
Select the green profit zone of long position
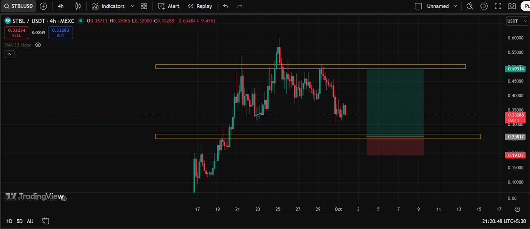coord(395,102)
